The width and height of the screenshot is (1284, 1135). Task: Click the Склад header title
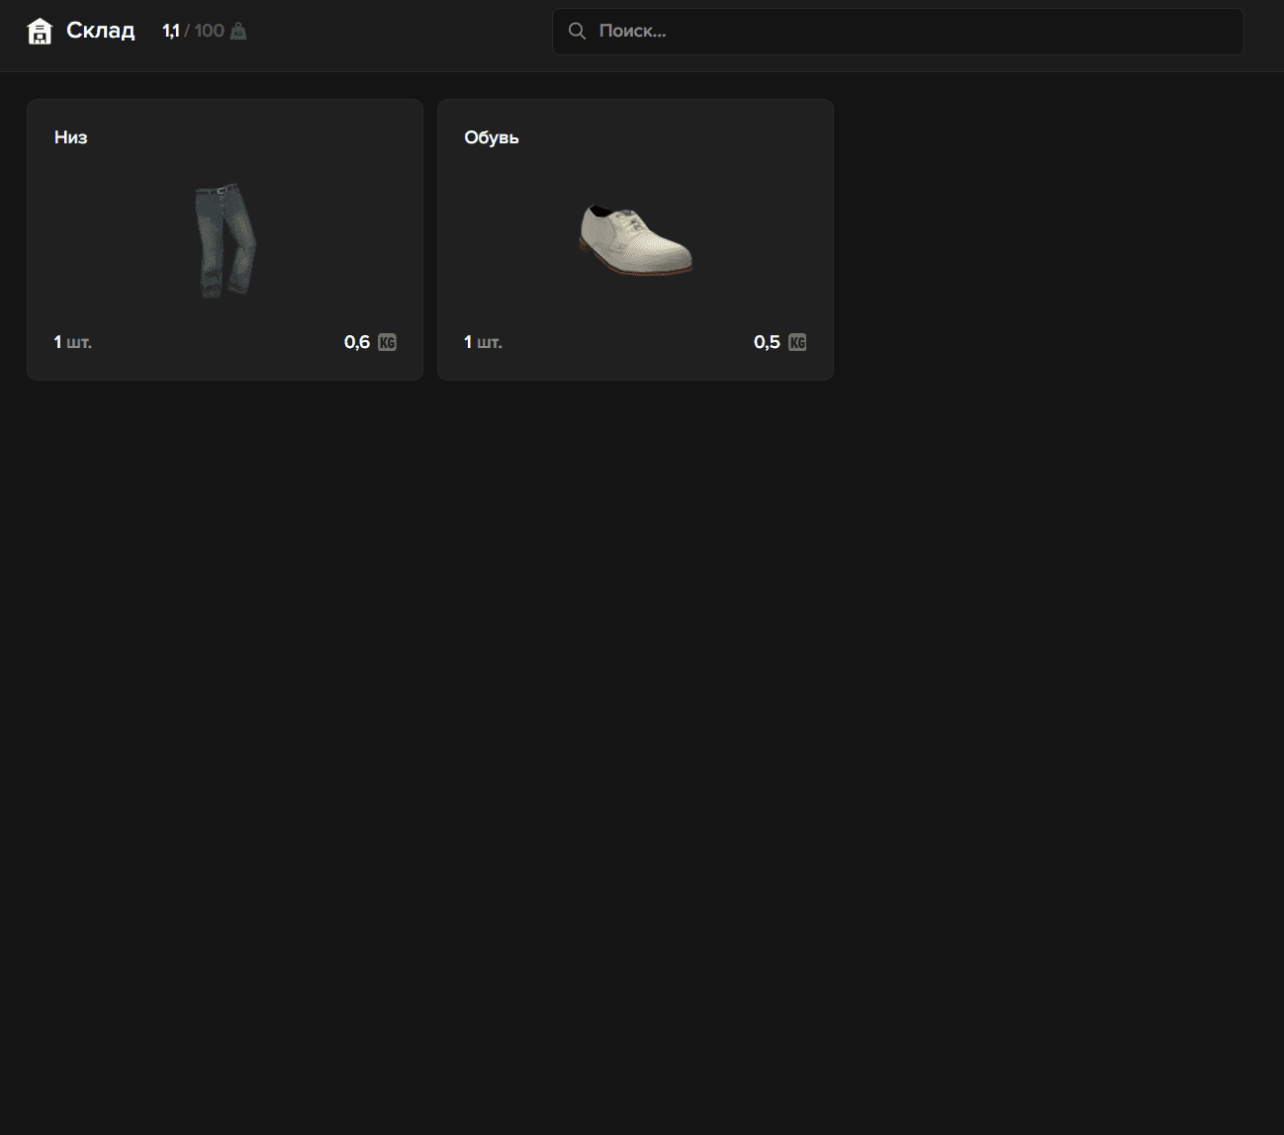point(100,31)
